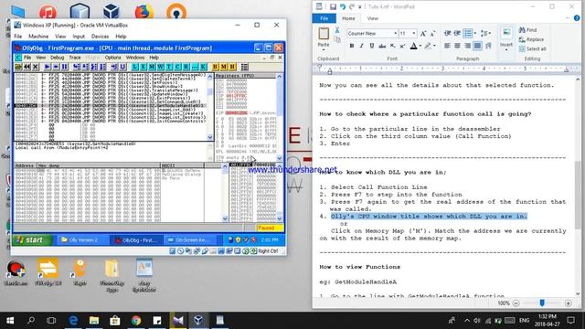Open Courier New font family dropdown
Image resolution: width=585 pixels, height=329 pixels.
[x=396, y=33]
